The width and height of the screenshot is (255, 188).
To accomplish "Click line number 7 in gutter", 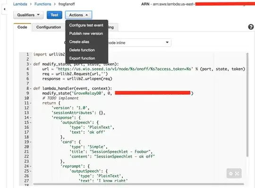I will point(27,83).
